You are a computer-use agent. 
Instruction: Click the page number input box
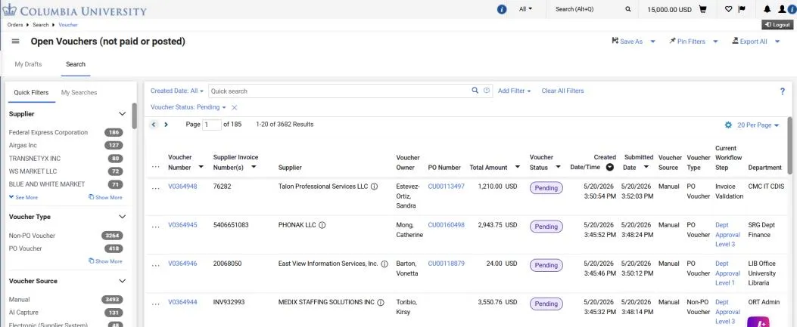(x=211, y=125)
